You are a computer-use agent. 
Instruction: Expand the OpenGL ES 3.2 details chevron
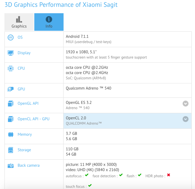tap(185, 104)
